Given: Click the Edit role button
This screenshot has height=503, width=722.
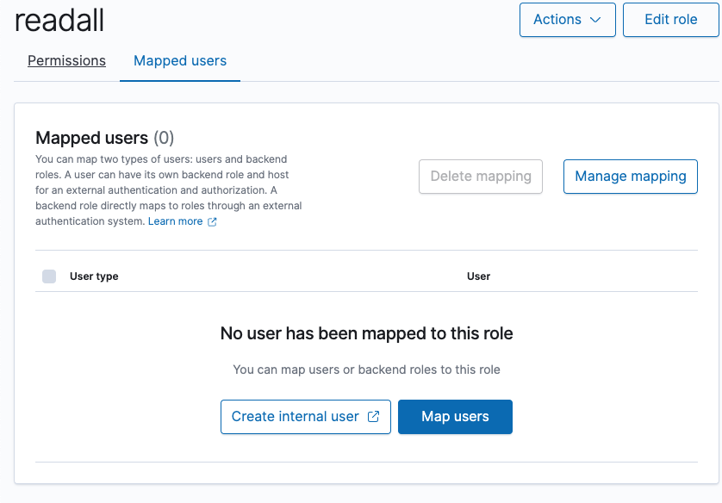Looking at the screenshot, I should 670,19.
